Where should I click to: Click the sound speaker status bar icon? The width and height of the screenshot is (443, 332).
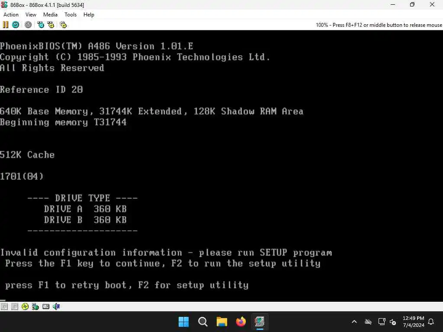56,306
